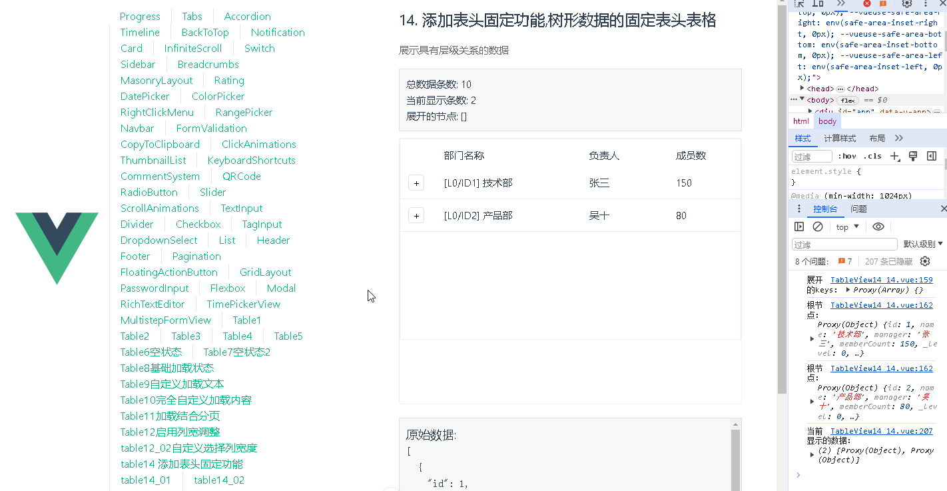The height and width of the screenshot is (491, 947).
Task: Toggle the console sidebar panel icon
Action: 799,227
